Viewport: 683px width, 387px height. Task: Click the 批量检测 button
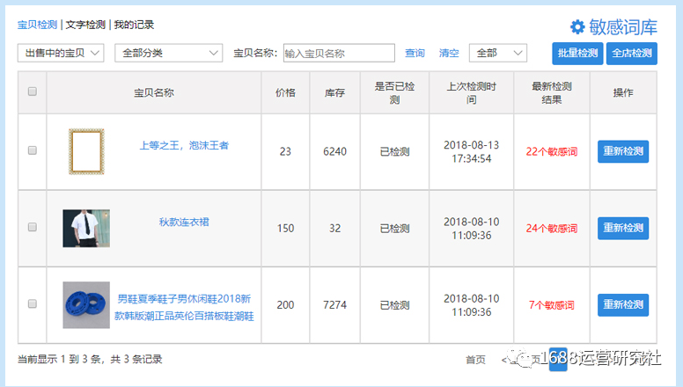[577, 54]
